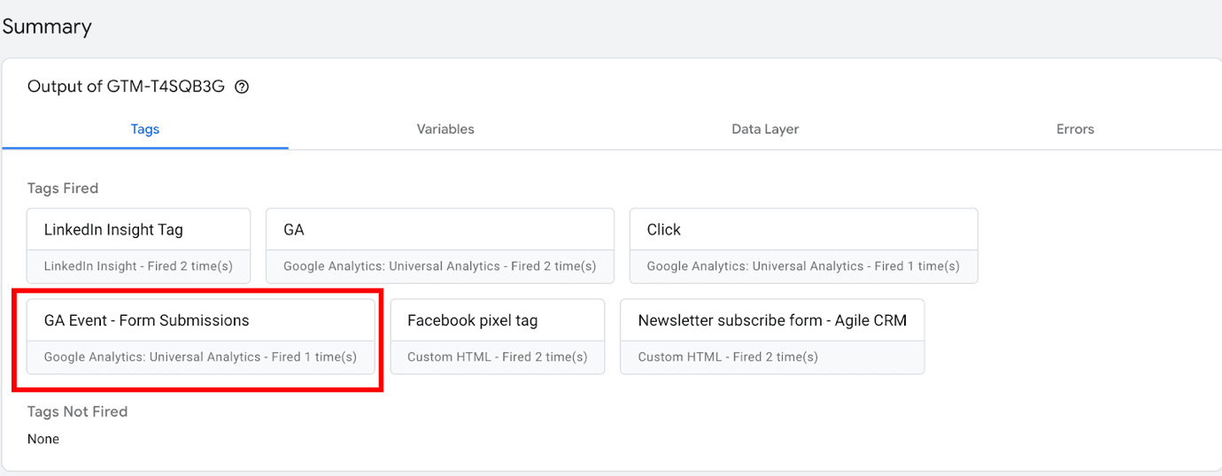
Task: Click Universal Analytics subtitle under Click tag
Action: (x=802, y=266)
